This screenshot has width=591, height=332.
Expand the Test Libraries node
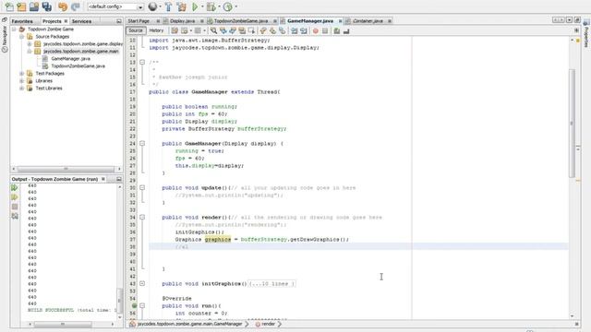22,89
